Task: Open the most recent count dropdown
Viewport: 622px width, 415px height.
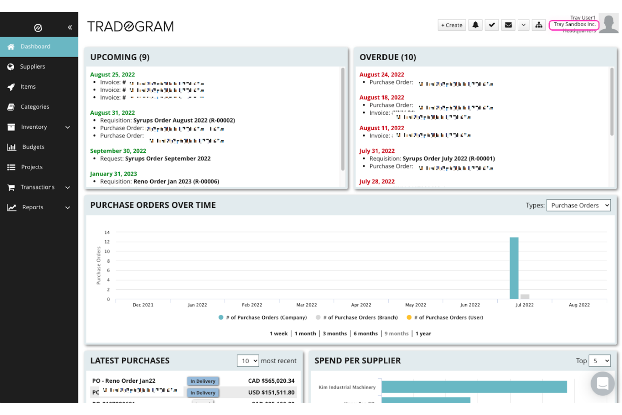Action: tap(248, 361)
